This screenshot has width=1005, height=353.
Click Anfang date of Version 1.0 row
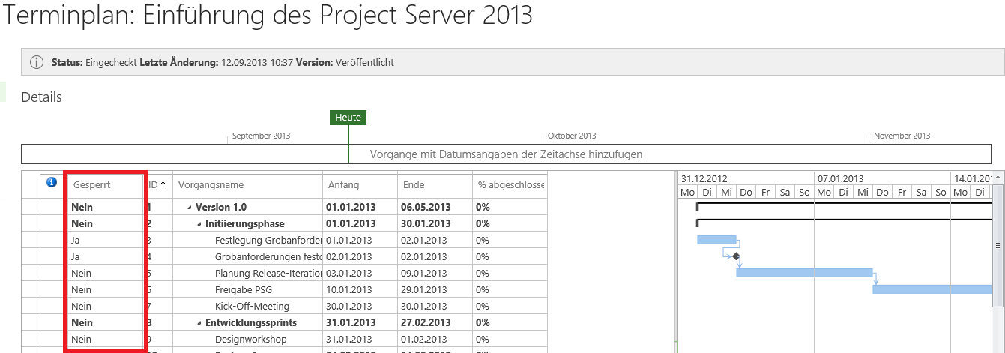[351, 208]
